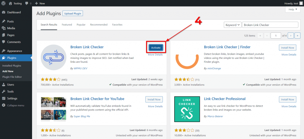Open the Marco Beierer author link
The width and height of the screenshot is (304, 139).
point(216,116)
